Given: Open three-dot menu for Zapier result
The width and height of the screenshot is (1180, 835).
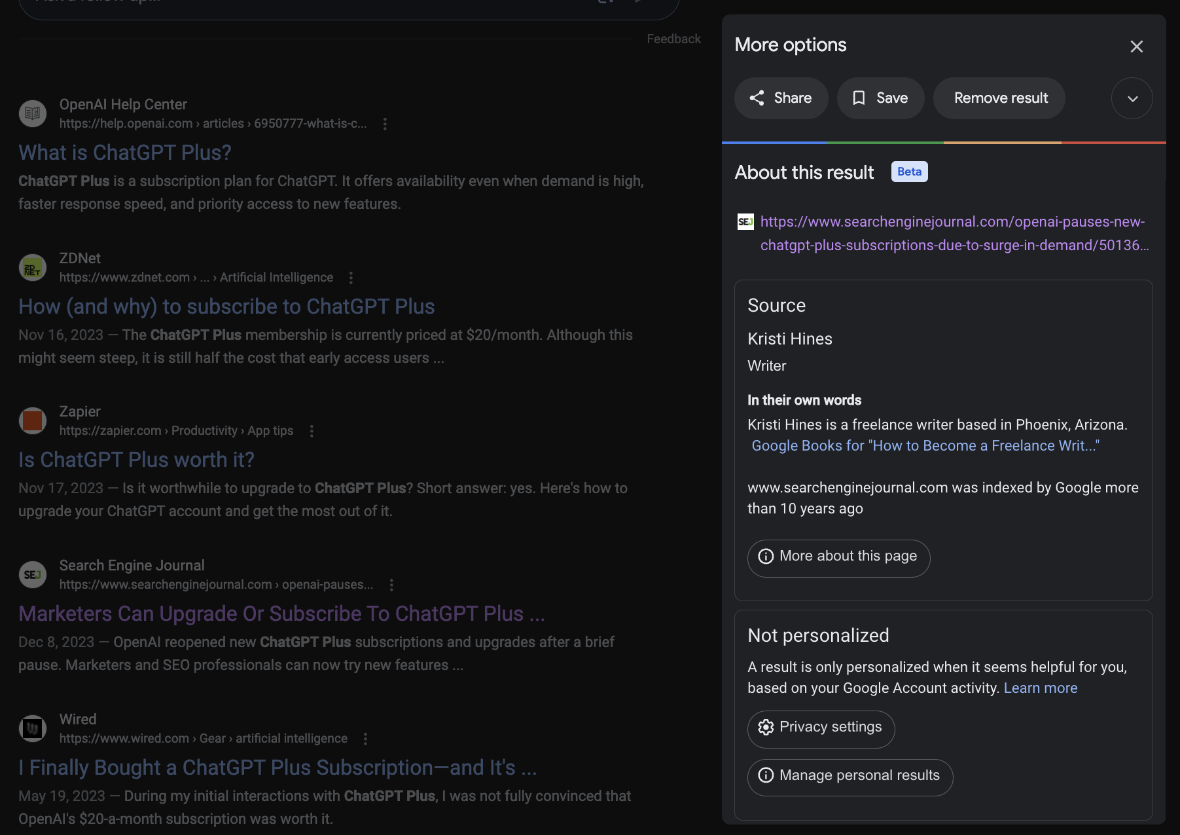Looking at the screenshot, I should (312, 431).
